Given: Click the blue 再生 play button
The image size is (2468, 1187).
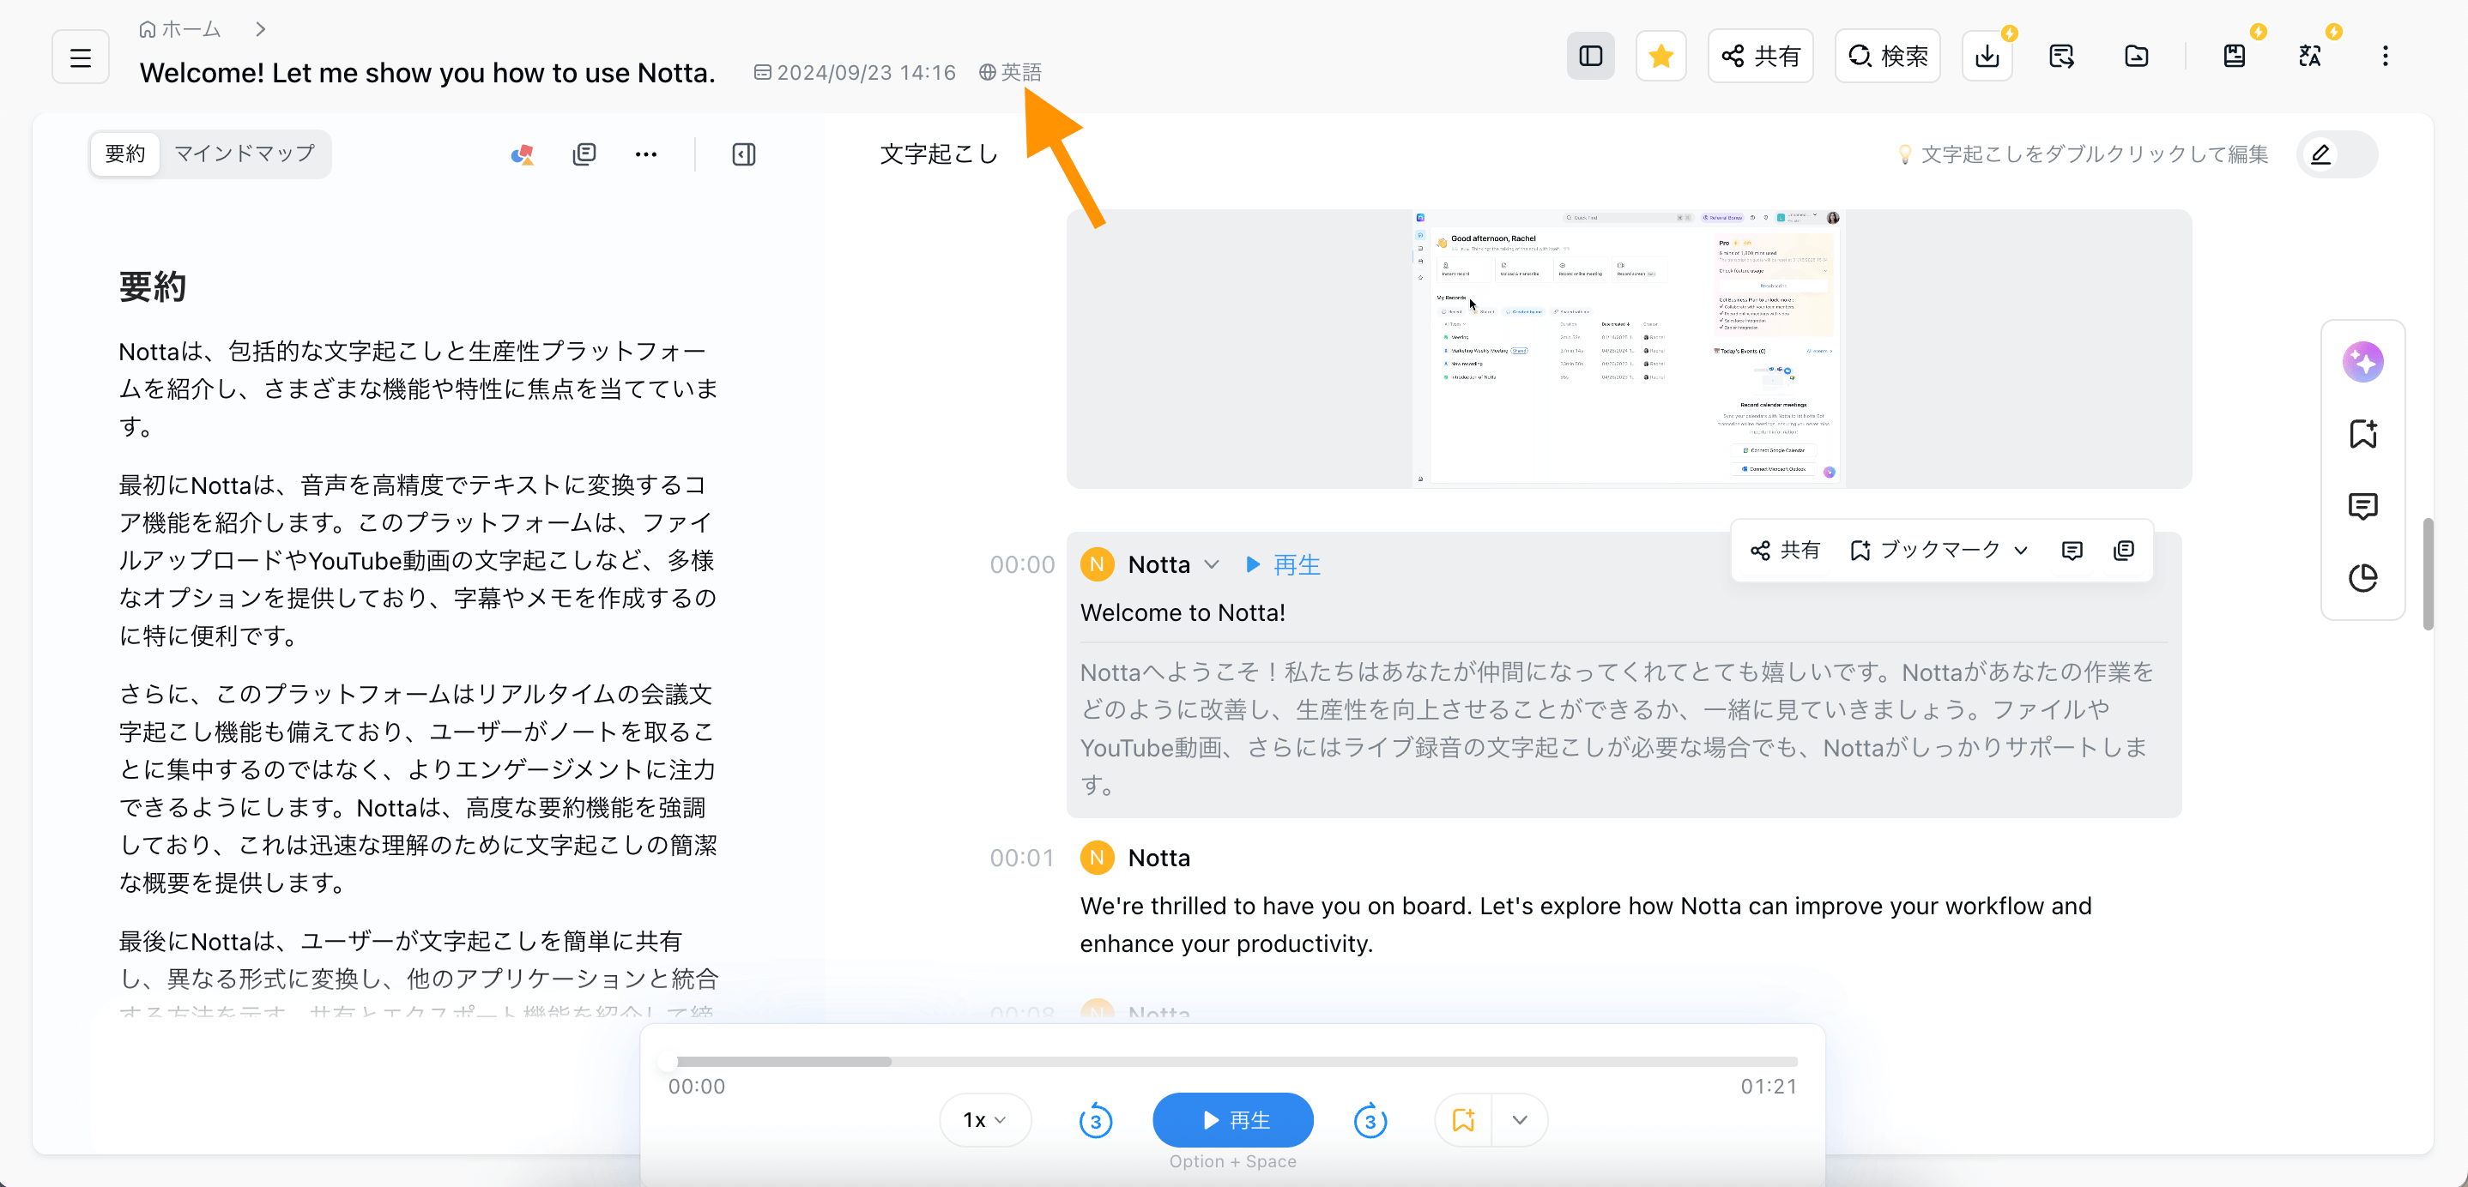Looking at the screenshot, I should pyautogui.click(x=1233, y=1120).
